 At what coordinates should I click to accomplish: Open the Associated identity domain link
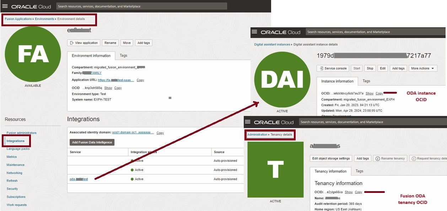click(133, 133)
